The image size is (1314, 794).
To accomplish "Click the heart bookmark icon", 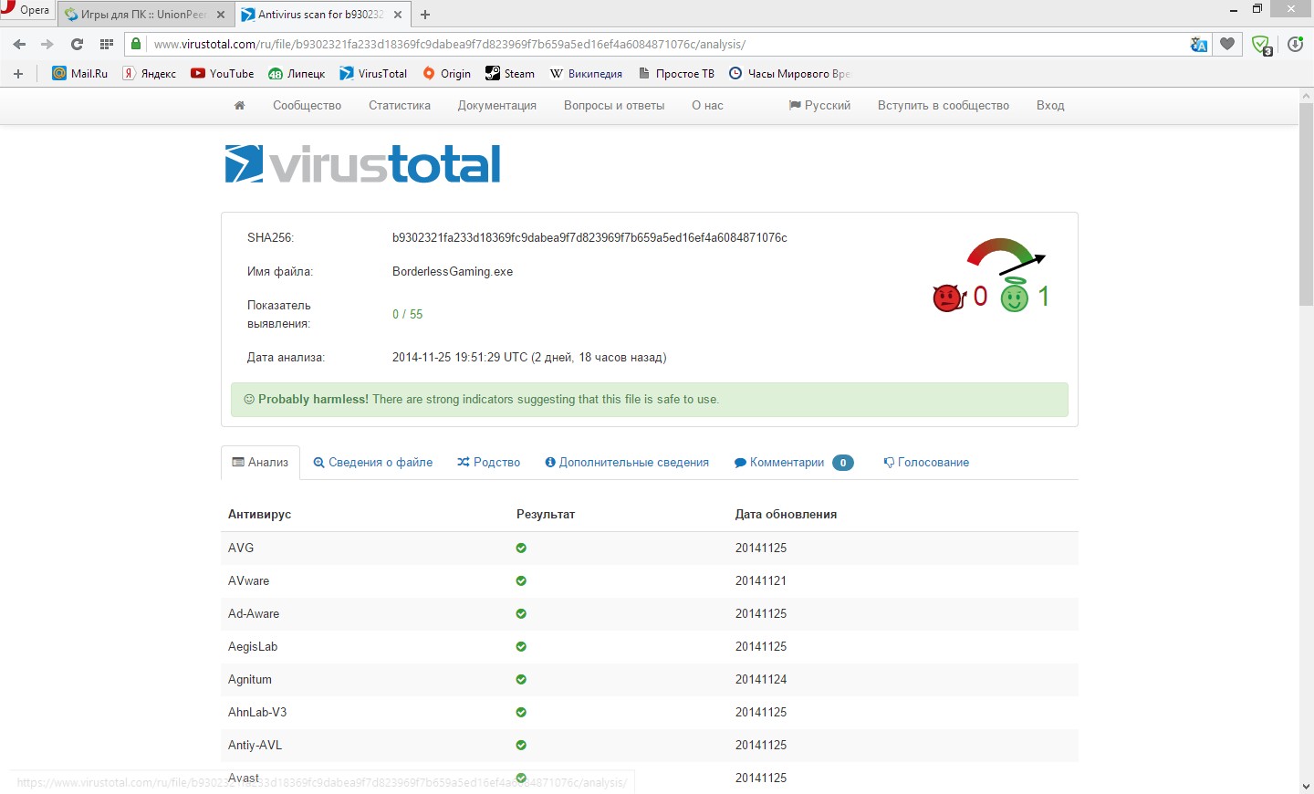I will tap(1227, 44).
